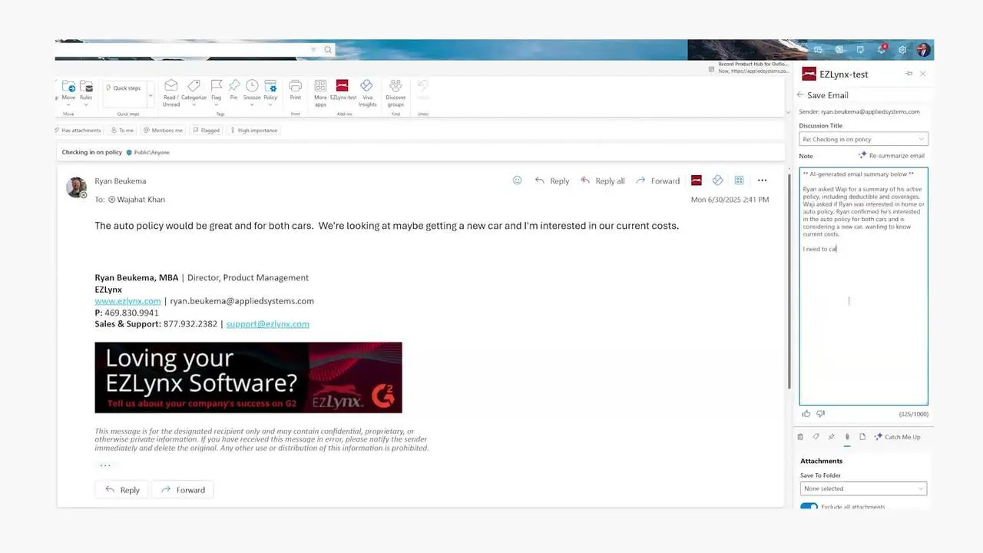Image resolution: width=983 pixels, height=553 pixels.
Task: Open the message more actions ellipsis menu
Action: pyautogui.click(x=762, y=180)
